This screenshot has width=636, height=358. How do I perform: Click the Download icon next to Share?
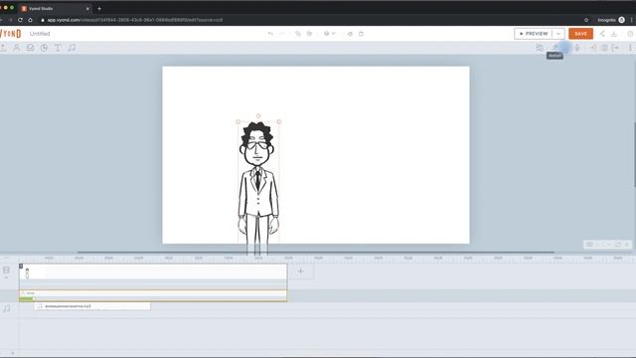[614, 34]
